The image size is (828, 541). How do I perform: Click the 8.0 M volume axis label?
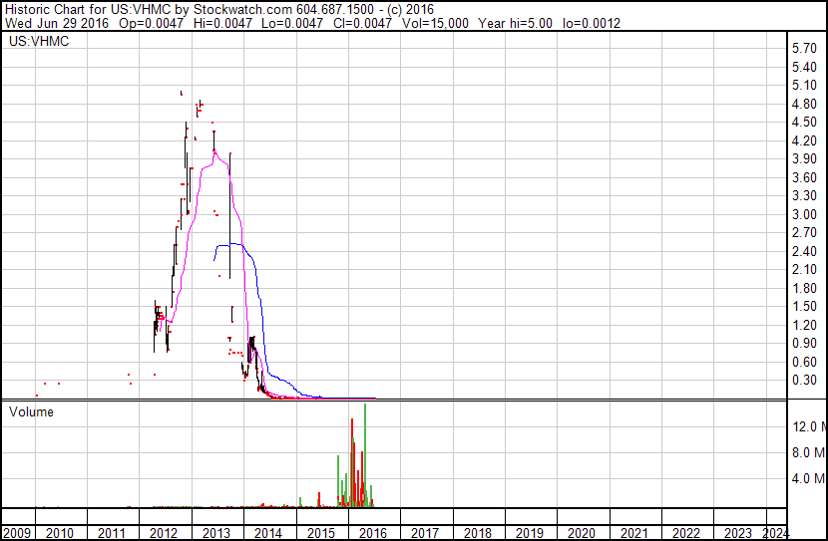(809, 452)
